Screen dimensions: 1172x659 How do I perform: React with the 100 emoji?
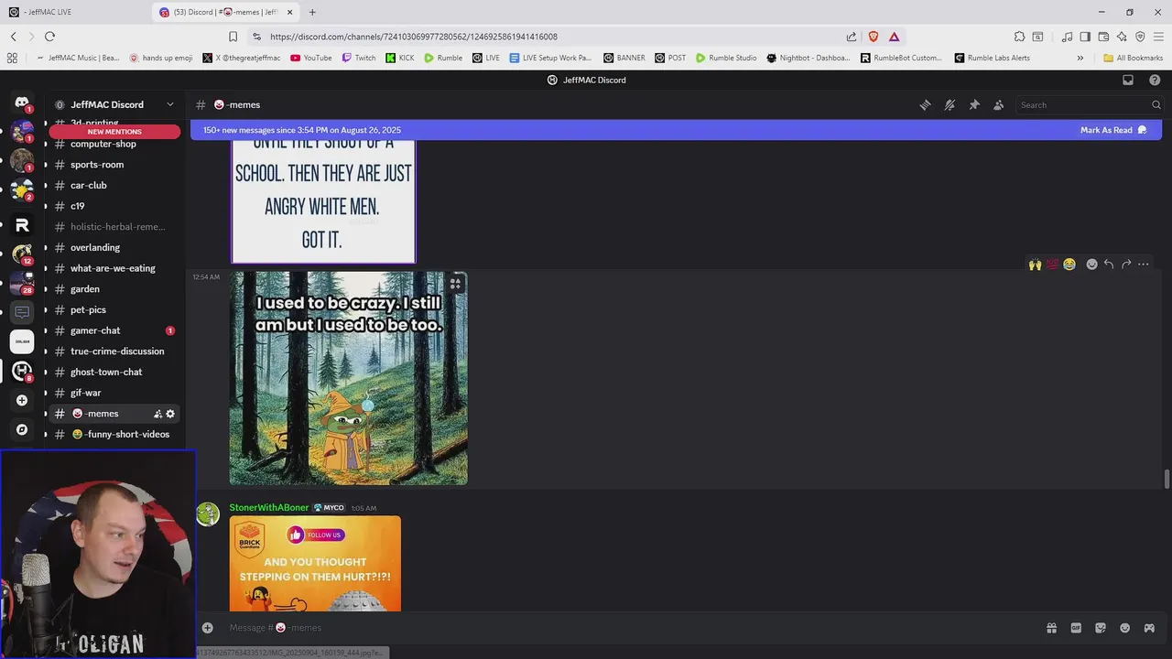(1052, 265)
